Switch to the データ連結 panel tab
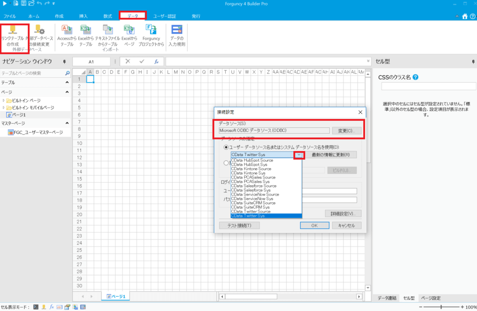 click(387, 298)
